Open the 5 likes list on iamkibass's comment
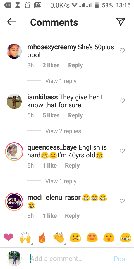 [51, 115]
